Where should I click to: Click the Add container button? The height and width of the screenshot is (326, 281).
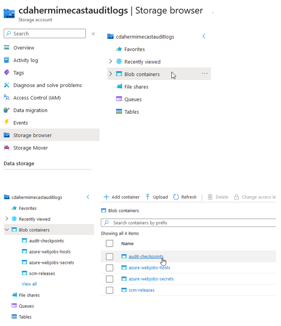(x=121, y=197)
